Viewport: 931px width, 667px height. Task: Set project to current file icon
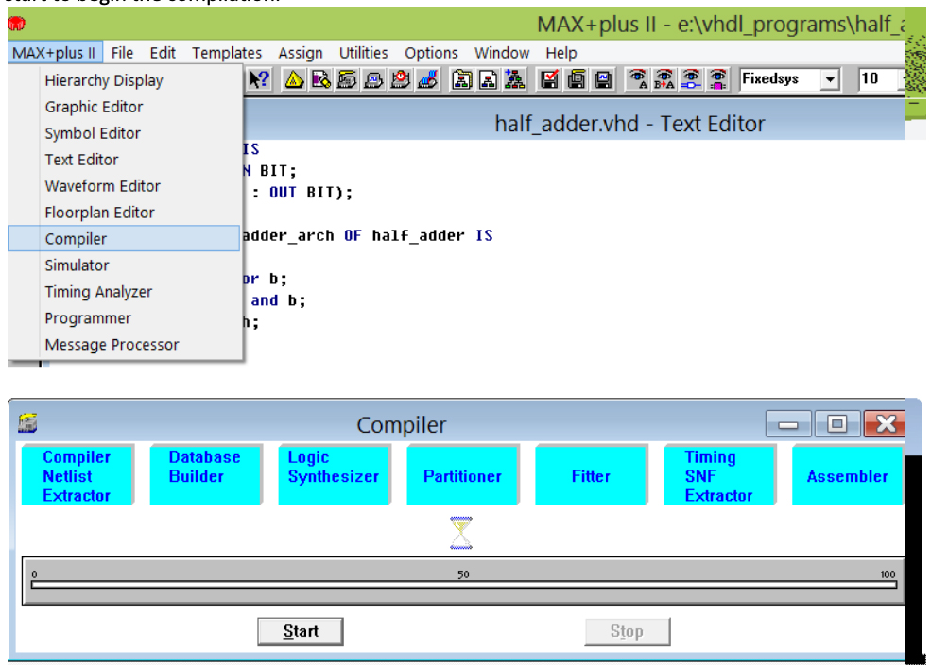click(x=488, y=79)
